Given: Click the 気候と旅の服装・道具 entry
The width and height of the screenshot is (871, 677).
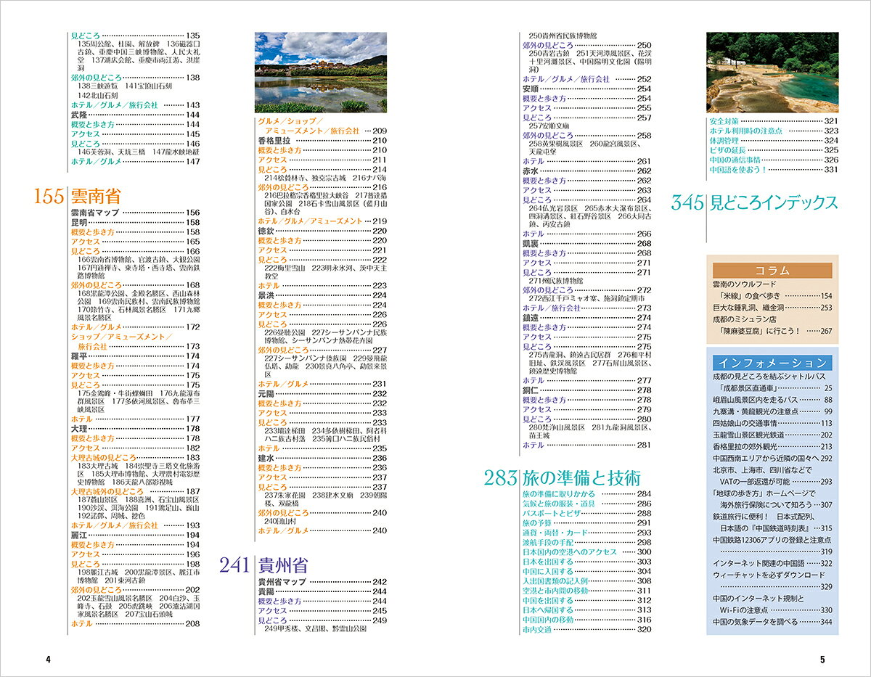Looking at the screenshot, I should [x=587, y=503].
